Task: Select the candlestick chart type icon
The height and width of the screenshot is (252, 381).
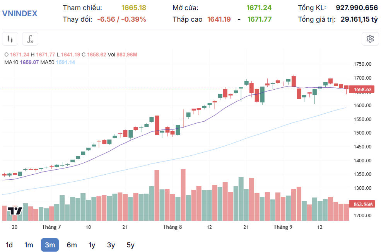Action: pos(10,39)
